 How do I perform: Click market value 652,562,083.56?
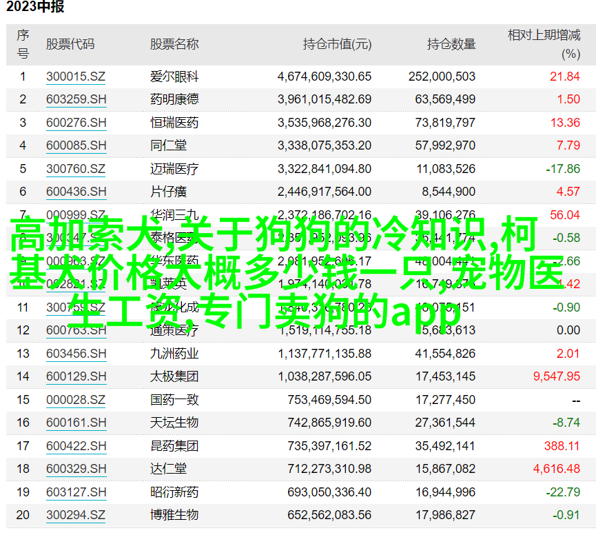click(x=329, y=515)
